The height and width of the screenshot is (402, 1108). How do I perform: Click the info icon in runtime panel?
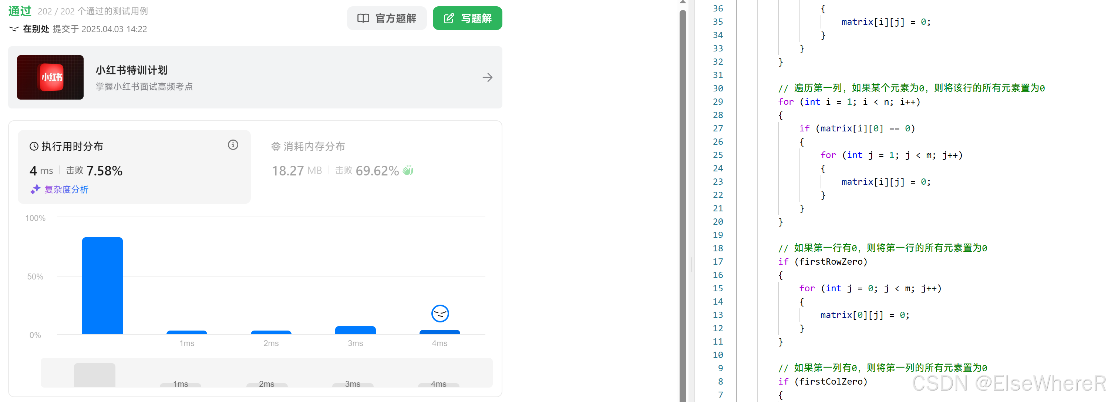(233, 145)
